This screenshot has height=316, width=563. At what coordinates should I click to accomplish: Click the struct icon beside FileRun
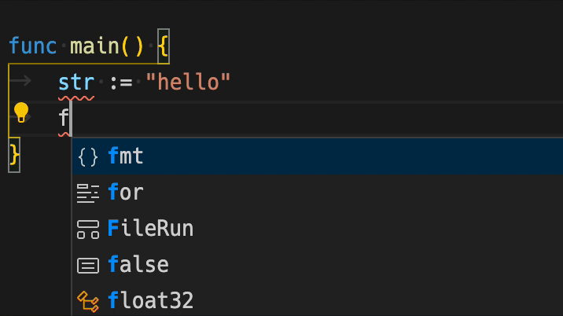88,229
